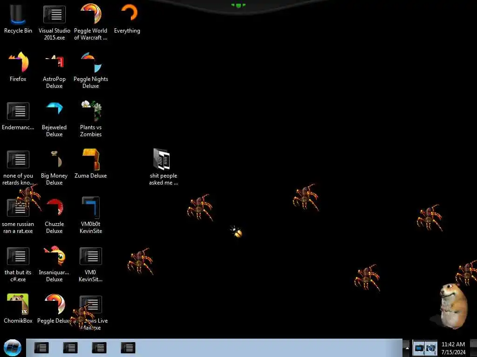This screenshot has height=357, width=477.
Task: Show hidden system tray icons arrow
Action: [x=407, y=348]
